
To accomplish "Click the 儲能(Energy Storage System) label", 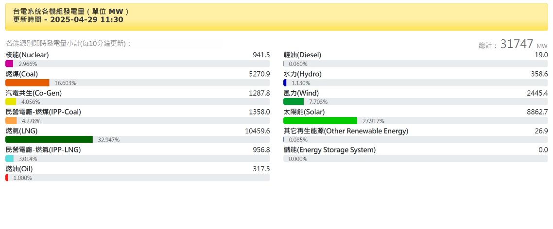I will [329, 150].
